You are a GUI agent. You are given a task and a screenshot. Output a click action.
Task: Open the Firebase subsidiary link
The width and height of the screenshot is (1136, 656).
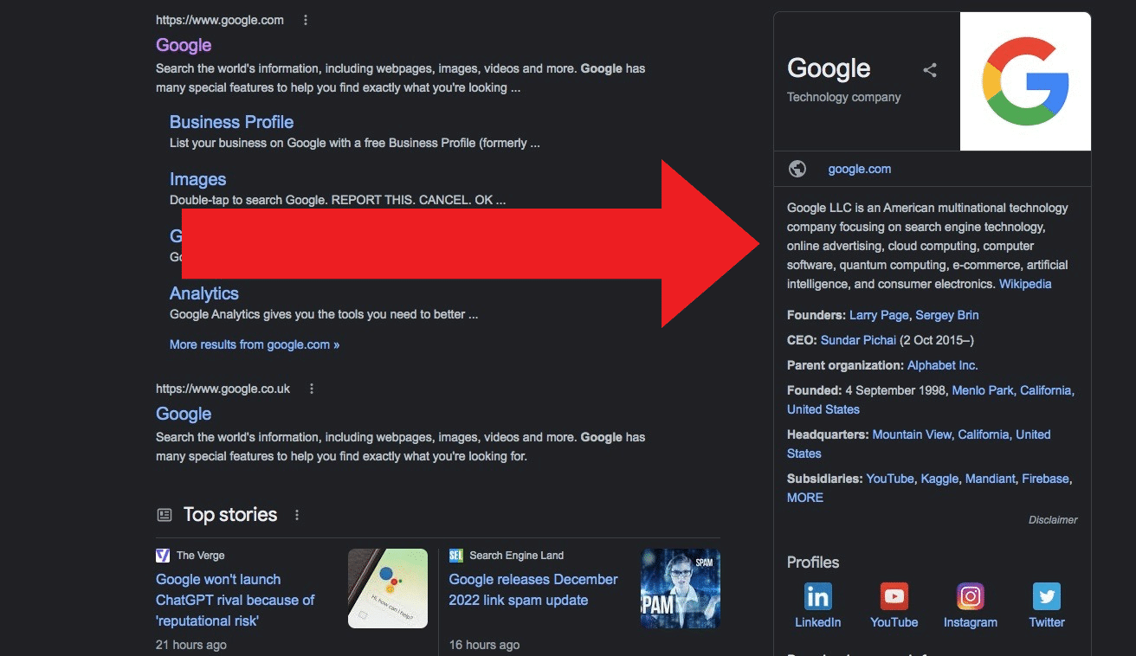coord(1045,479)
